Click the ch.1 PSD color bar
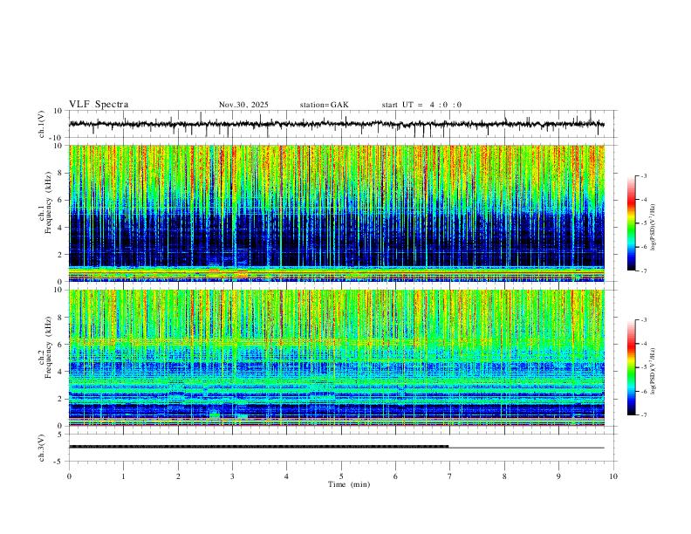Image resolution: width=691 pixels, height=534 pixels. 632,223
